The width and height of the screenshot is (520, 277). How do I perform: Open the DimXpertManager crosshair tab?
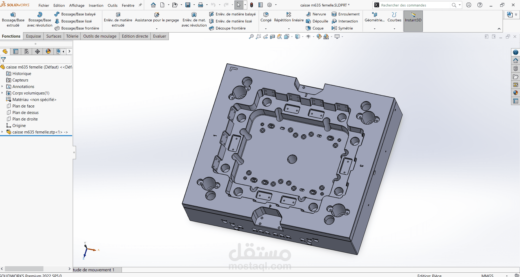(37, 51)
